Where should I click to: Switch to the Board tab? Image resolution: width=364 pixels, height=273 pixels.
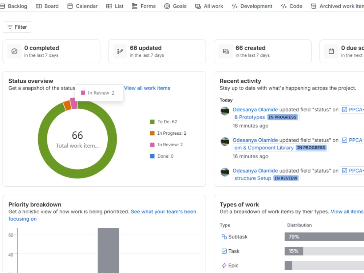(47, 6)
